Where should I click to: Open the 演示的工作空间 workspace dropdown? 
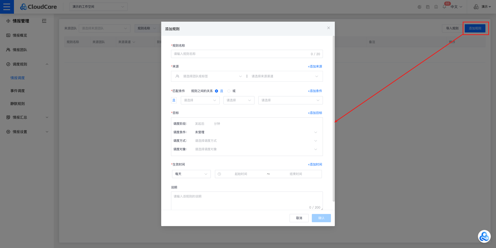(98, 7)
